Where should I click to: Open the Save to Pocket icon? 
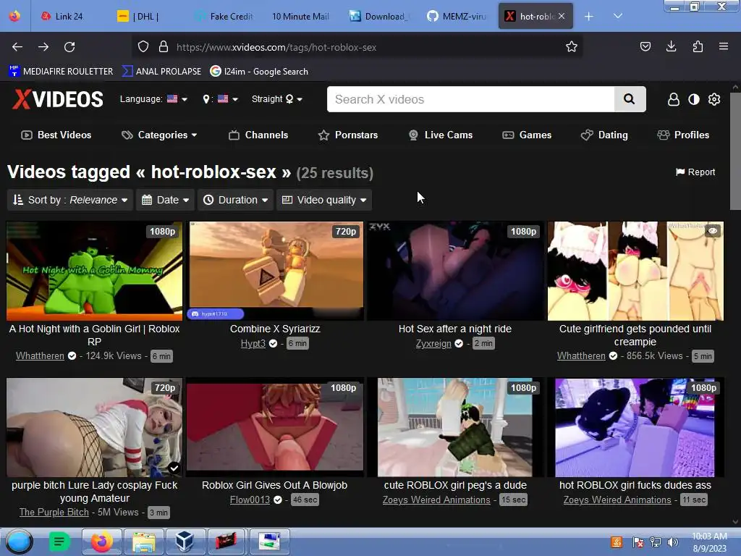[645, 46]
